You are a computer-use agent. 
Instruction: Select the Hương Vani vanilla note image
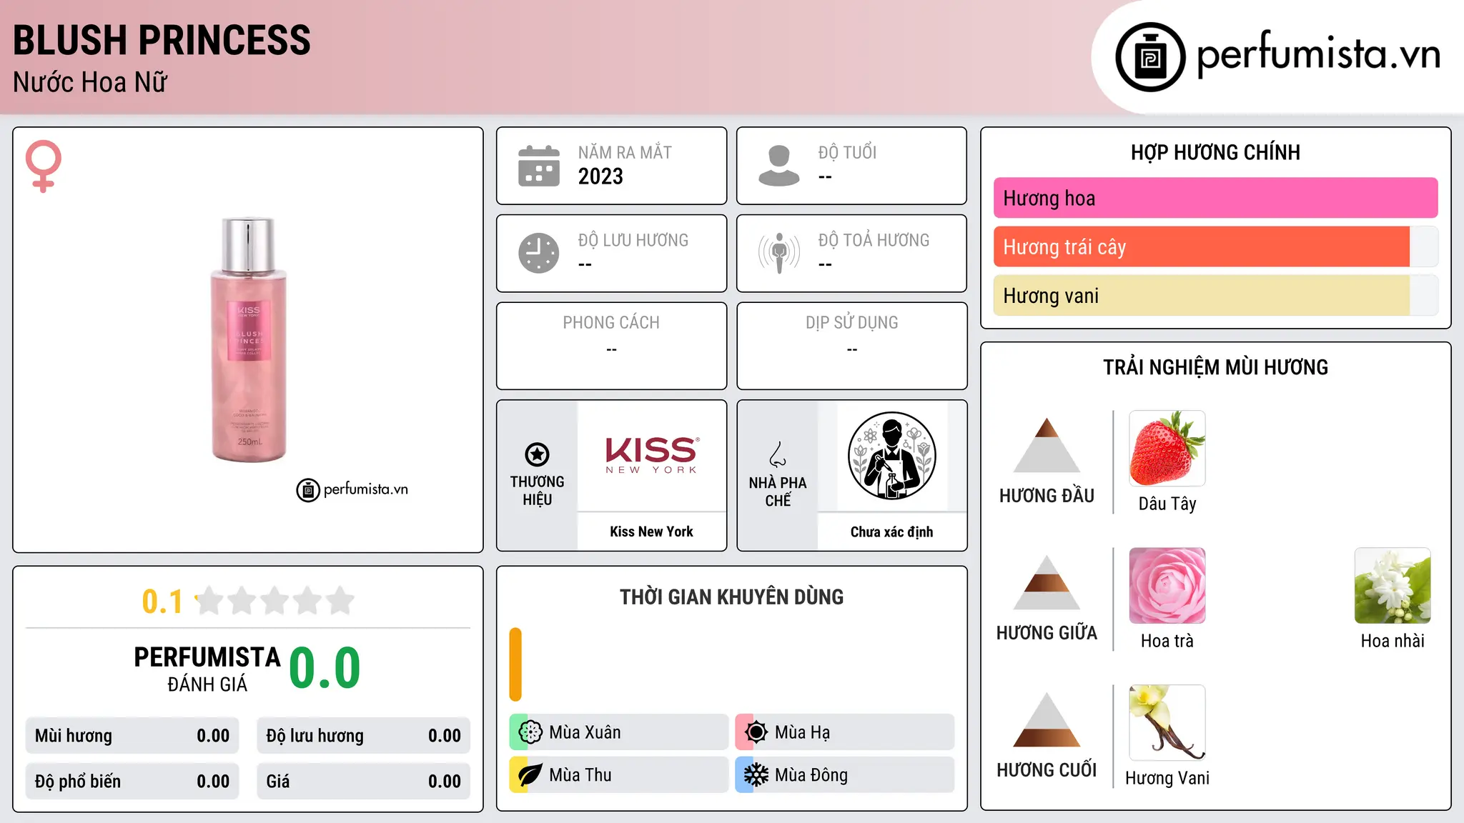(x=1167, y=723)
